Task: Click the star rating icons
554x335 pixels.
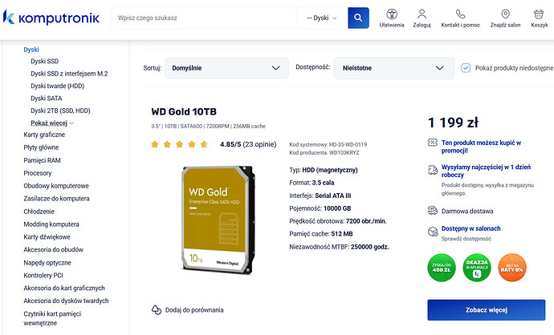Action: [x=180, y=144]
